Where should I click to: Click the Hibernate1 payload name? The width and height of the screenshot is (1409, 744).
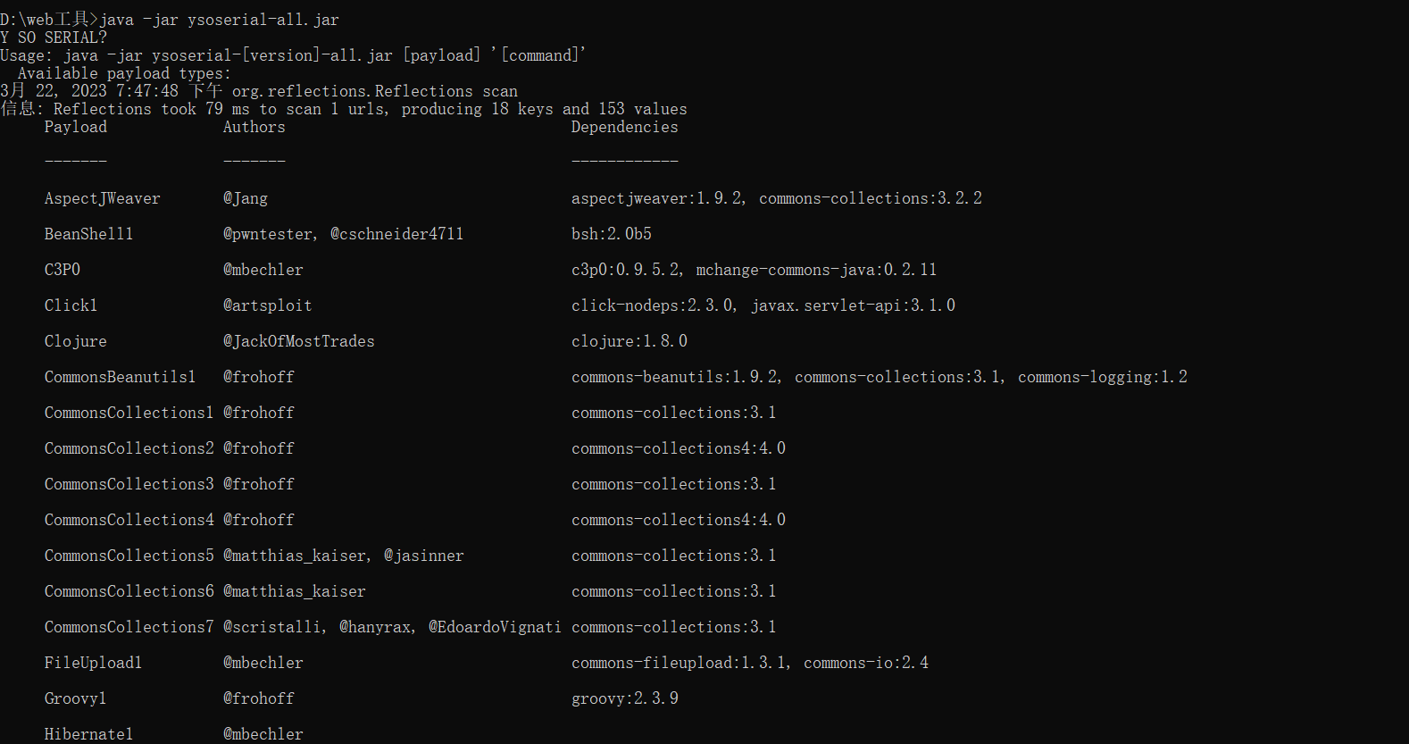88,734
